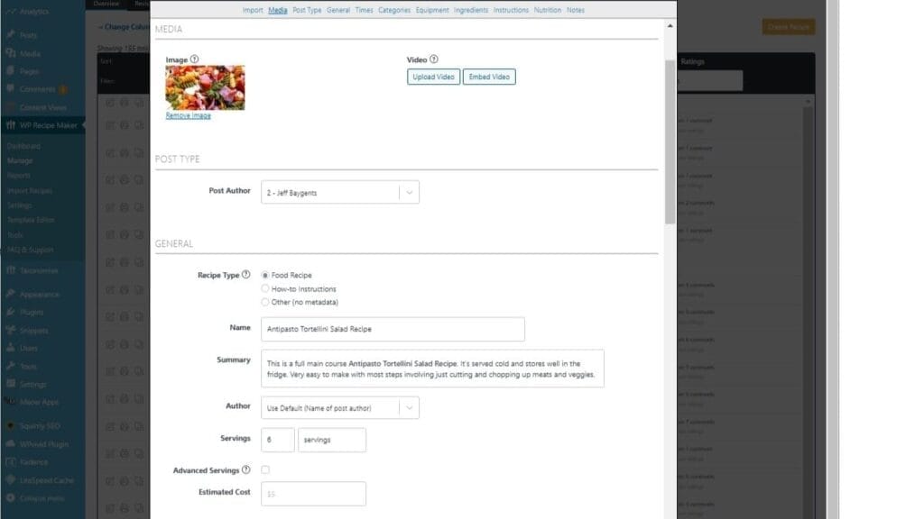Image resolution: width=924 pixels, height=519 pixels.
Task: Open the Squirrly SEO sidebar icon
Action: tap(11, 426)
